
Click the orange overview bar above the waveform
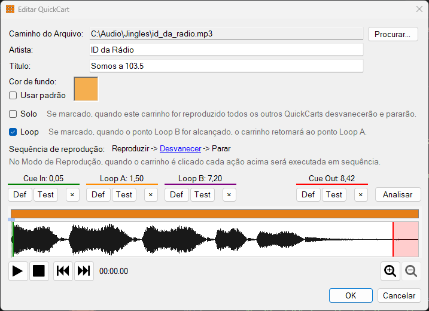(215, 214)
